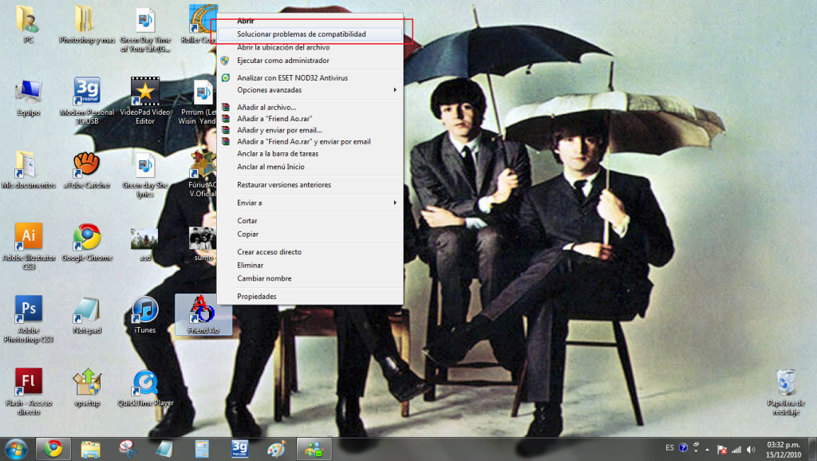
Task: Select the asd image file
Action: 145,244
